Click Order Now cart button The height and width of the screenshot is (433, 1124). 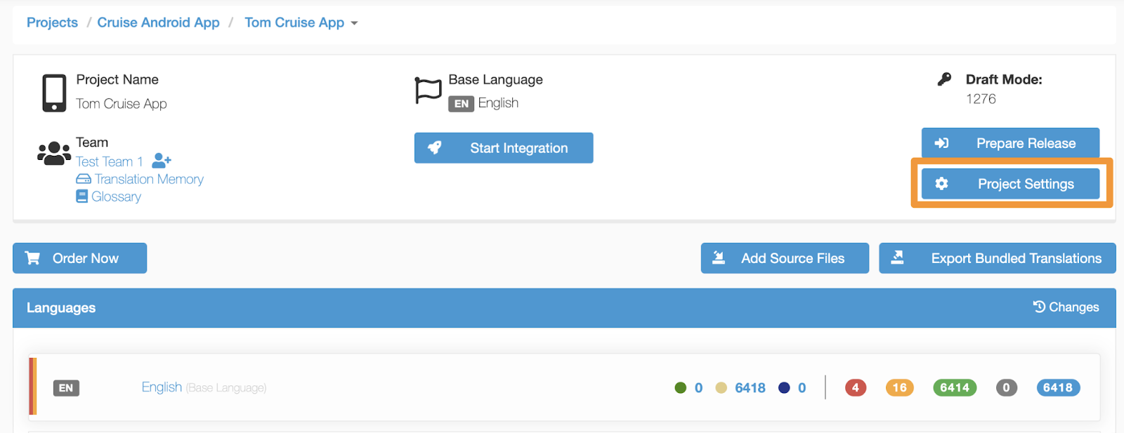(79, 258)
